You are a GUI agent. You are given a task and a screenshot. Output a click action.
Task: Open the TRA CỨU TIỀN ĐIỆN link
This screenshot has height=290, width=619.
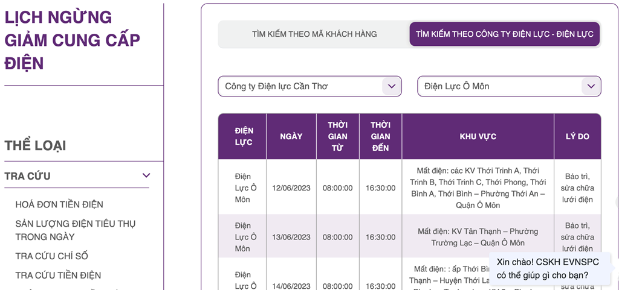(x=58, y=276)
